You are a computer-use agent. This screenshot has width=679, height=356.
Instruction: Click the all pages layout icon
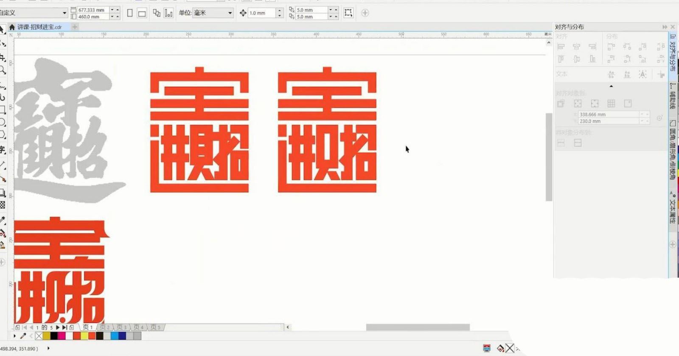157,13
